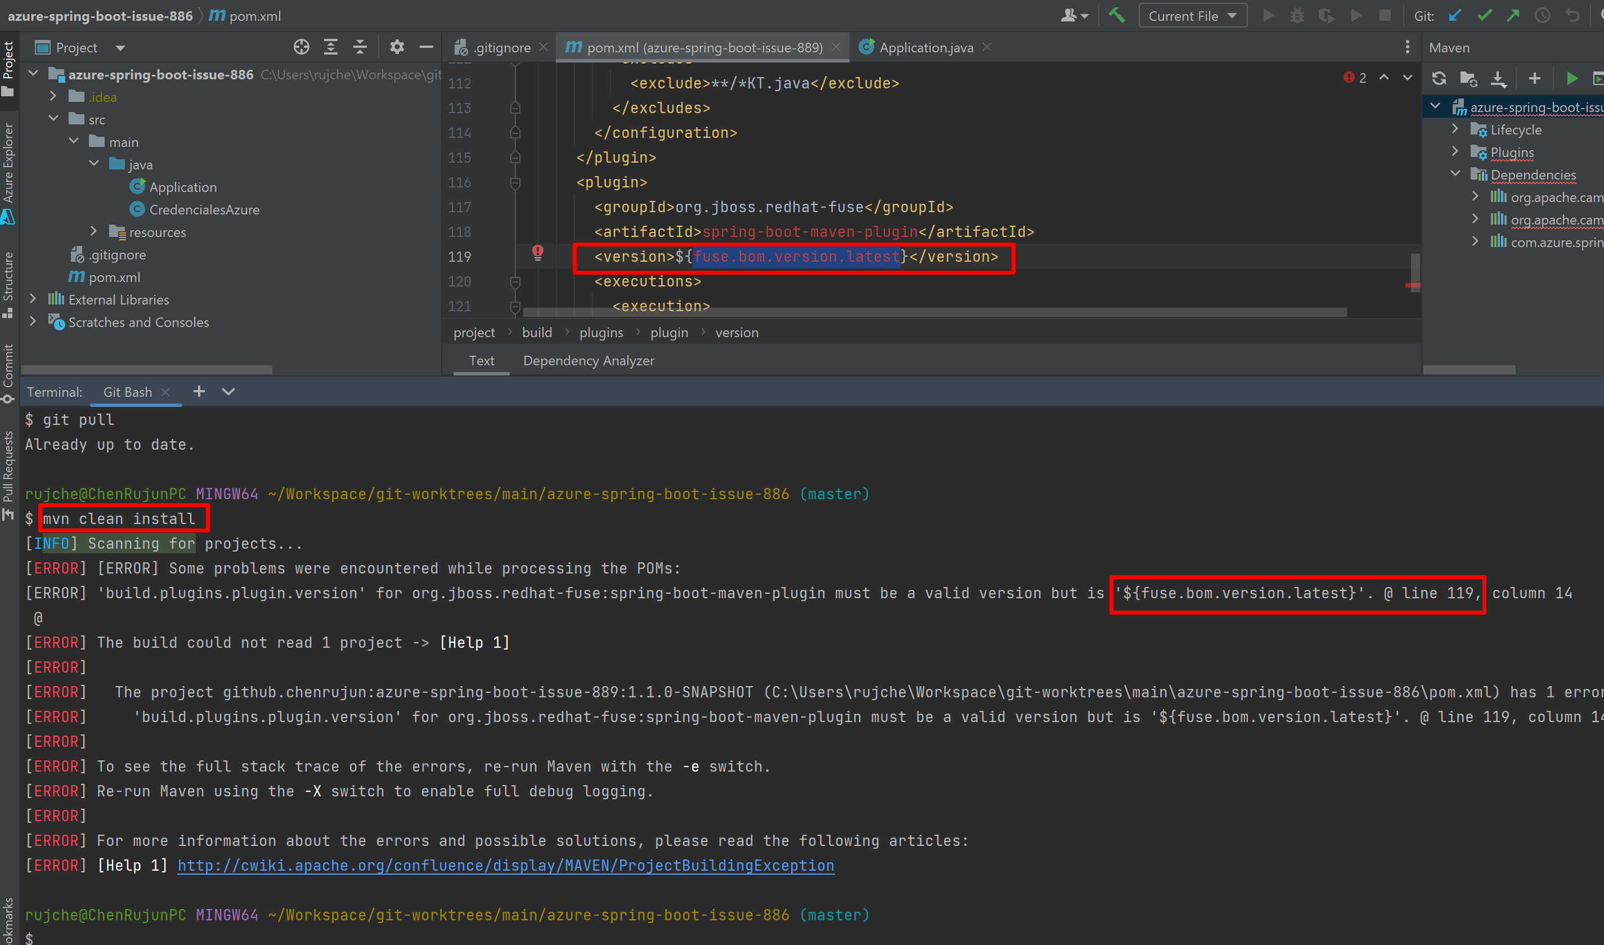Switch to the Text tab
1604x945 pixels.
(x=481, y=360)
